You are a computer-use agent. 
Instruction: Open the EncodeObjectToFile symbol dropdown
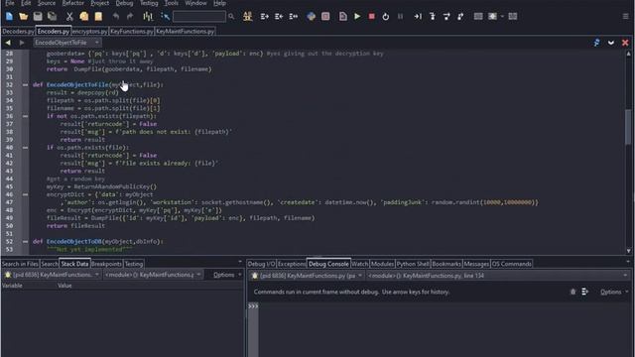tap(66, 43)
